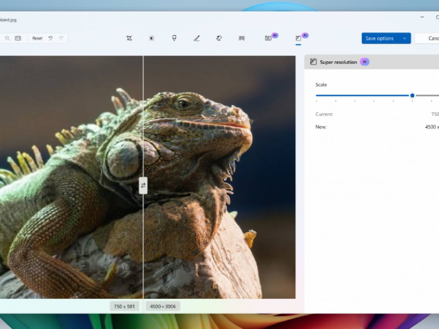Expand the Save options dropdown arrow
439x329 pixels.
(405, 38)
